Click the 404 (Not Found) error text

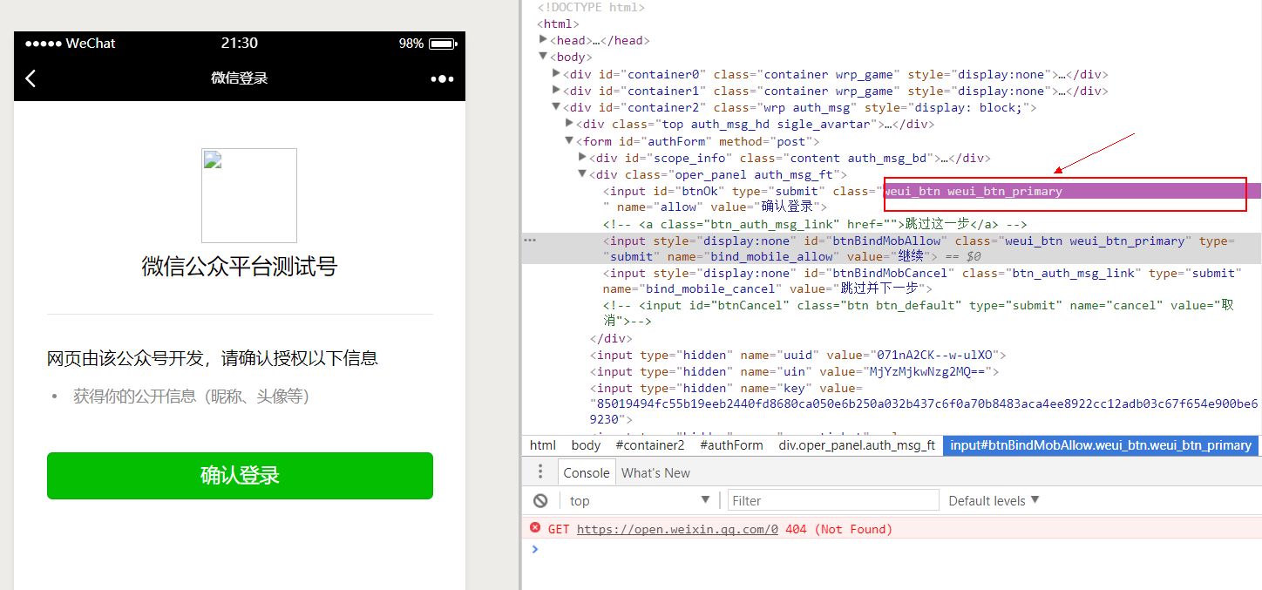[x=838, y=529]
